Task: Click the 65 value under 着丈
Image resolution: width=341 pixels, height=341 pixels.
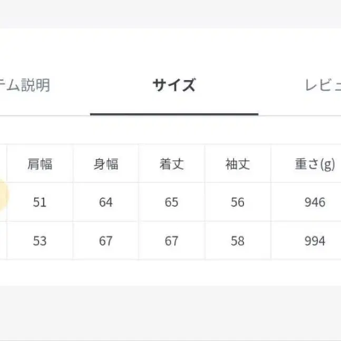Action: pos(172,202)
